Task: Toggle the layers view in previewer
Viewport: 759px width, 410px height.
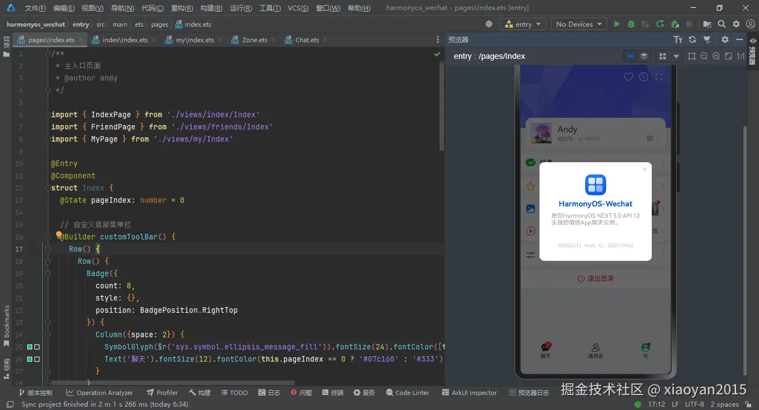Action: (x=644, y=56)
